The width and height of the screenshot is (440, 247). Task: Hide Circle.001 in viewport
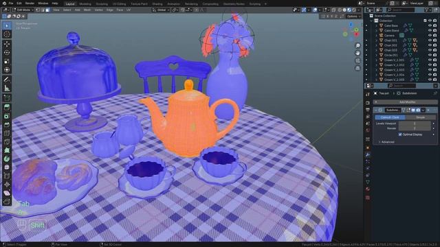(x=430, y=55)
